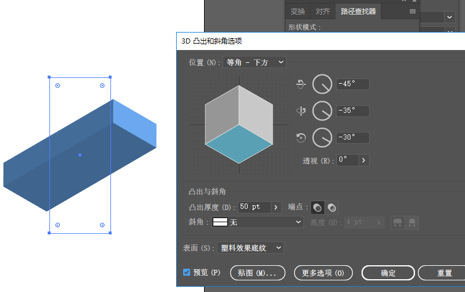Click the Y-axis rotation icon
This screenshot has width=465, height=292.
pos(301,111)
